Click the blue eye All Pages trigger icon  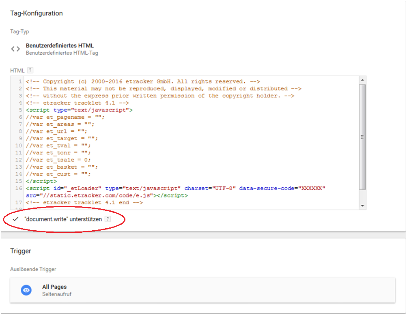(26, 290)
